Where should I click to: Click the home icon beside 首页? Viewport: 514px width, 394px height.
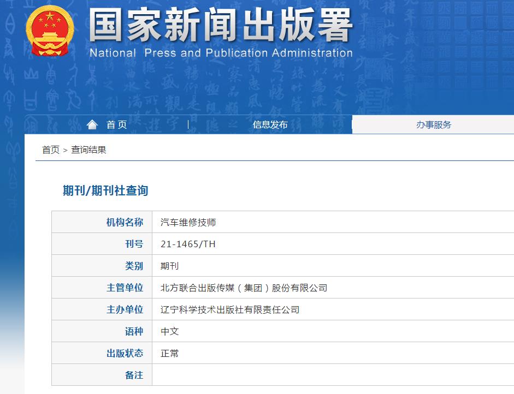(92, 124)
